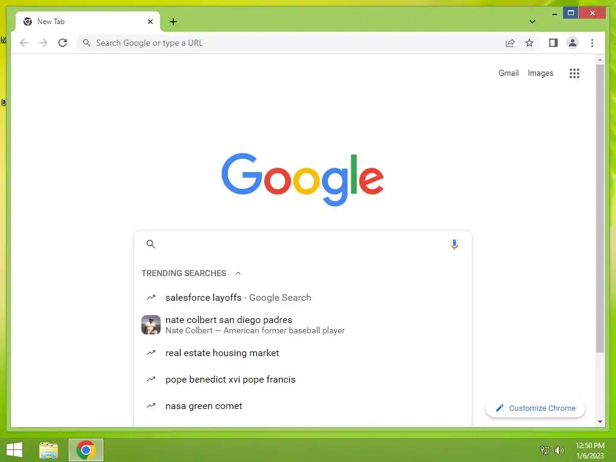The height and width of the screenshot is (462, 616).
Task: Choose nate colbert san diego padres suggestion
Action: (x=303, y=325)
